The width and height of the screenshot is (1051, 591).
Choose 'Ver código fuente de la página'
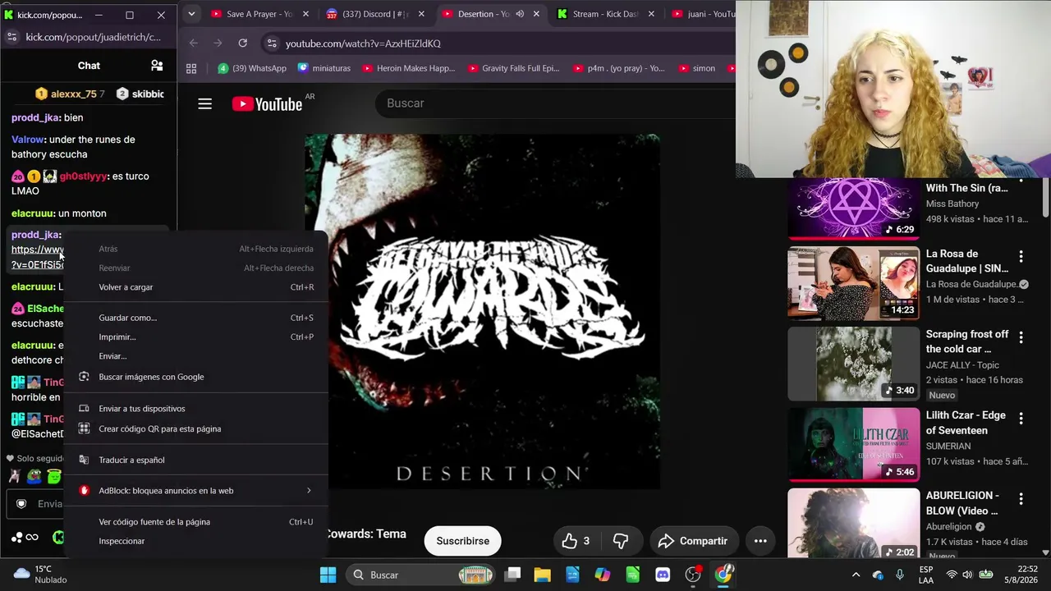tap(196, 522)
